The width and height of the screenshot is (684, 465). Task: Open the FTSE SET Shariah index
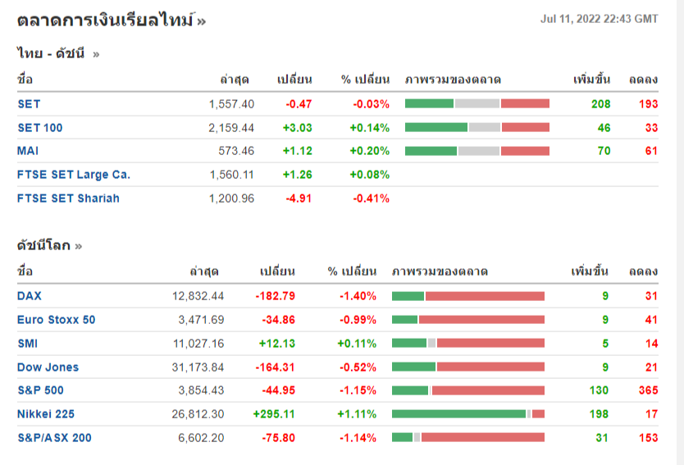click(x=68, y=198)
